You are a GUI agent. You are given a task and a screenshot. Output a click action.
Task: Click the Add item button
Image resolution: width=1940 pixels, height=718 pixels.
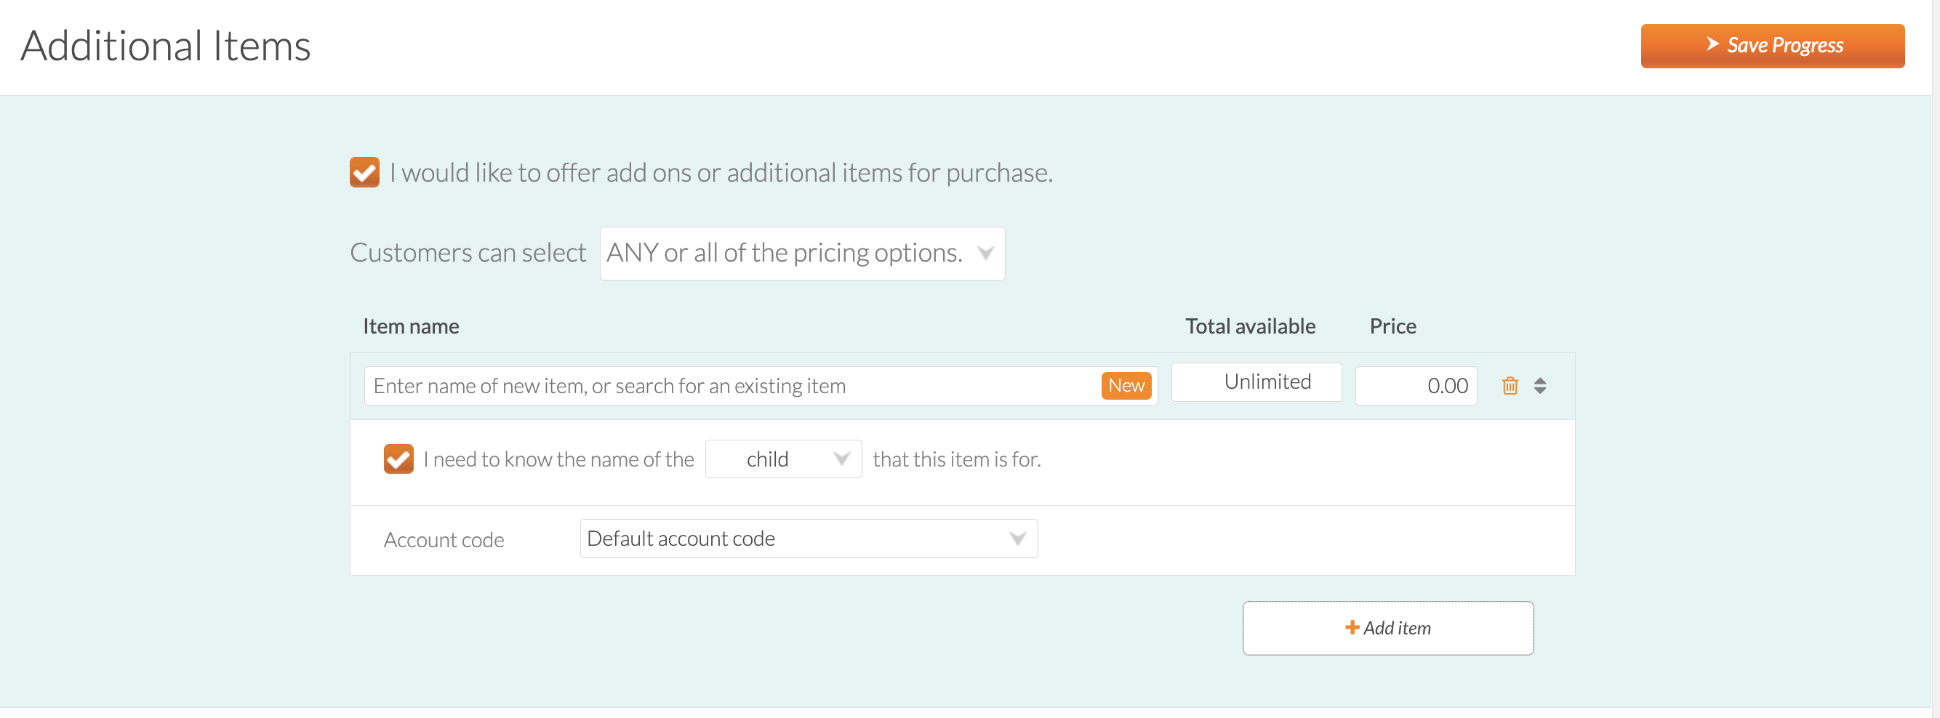1387,629
